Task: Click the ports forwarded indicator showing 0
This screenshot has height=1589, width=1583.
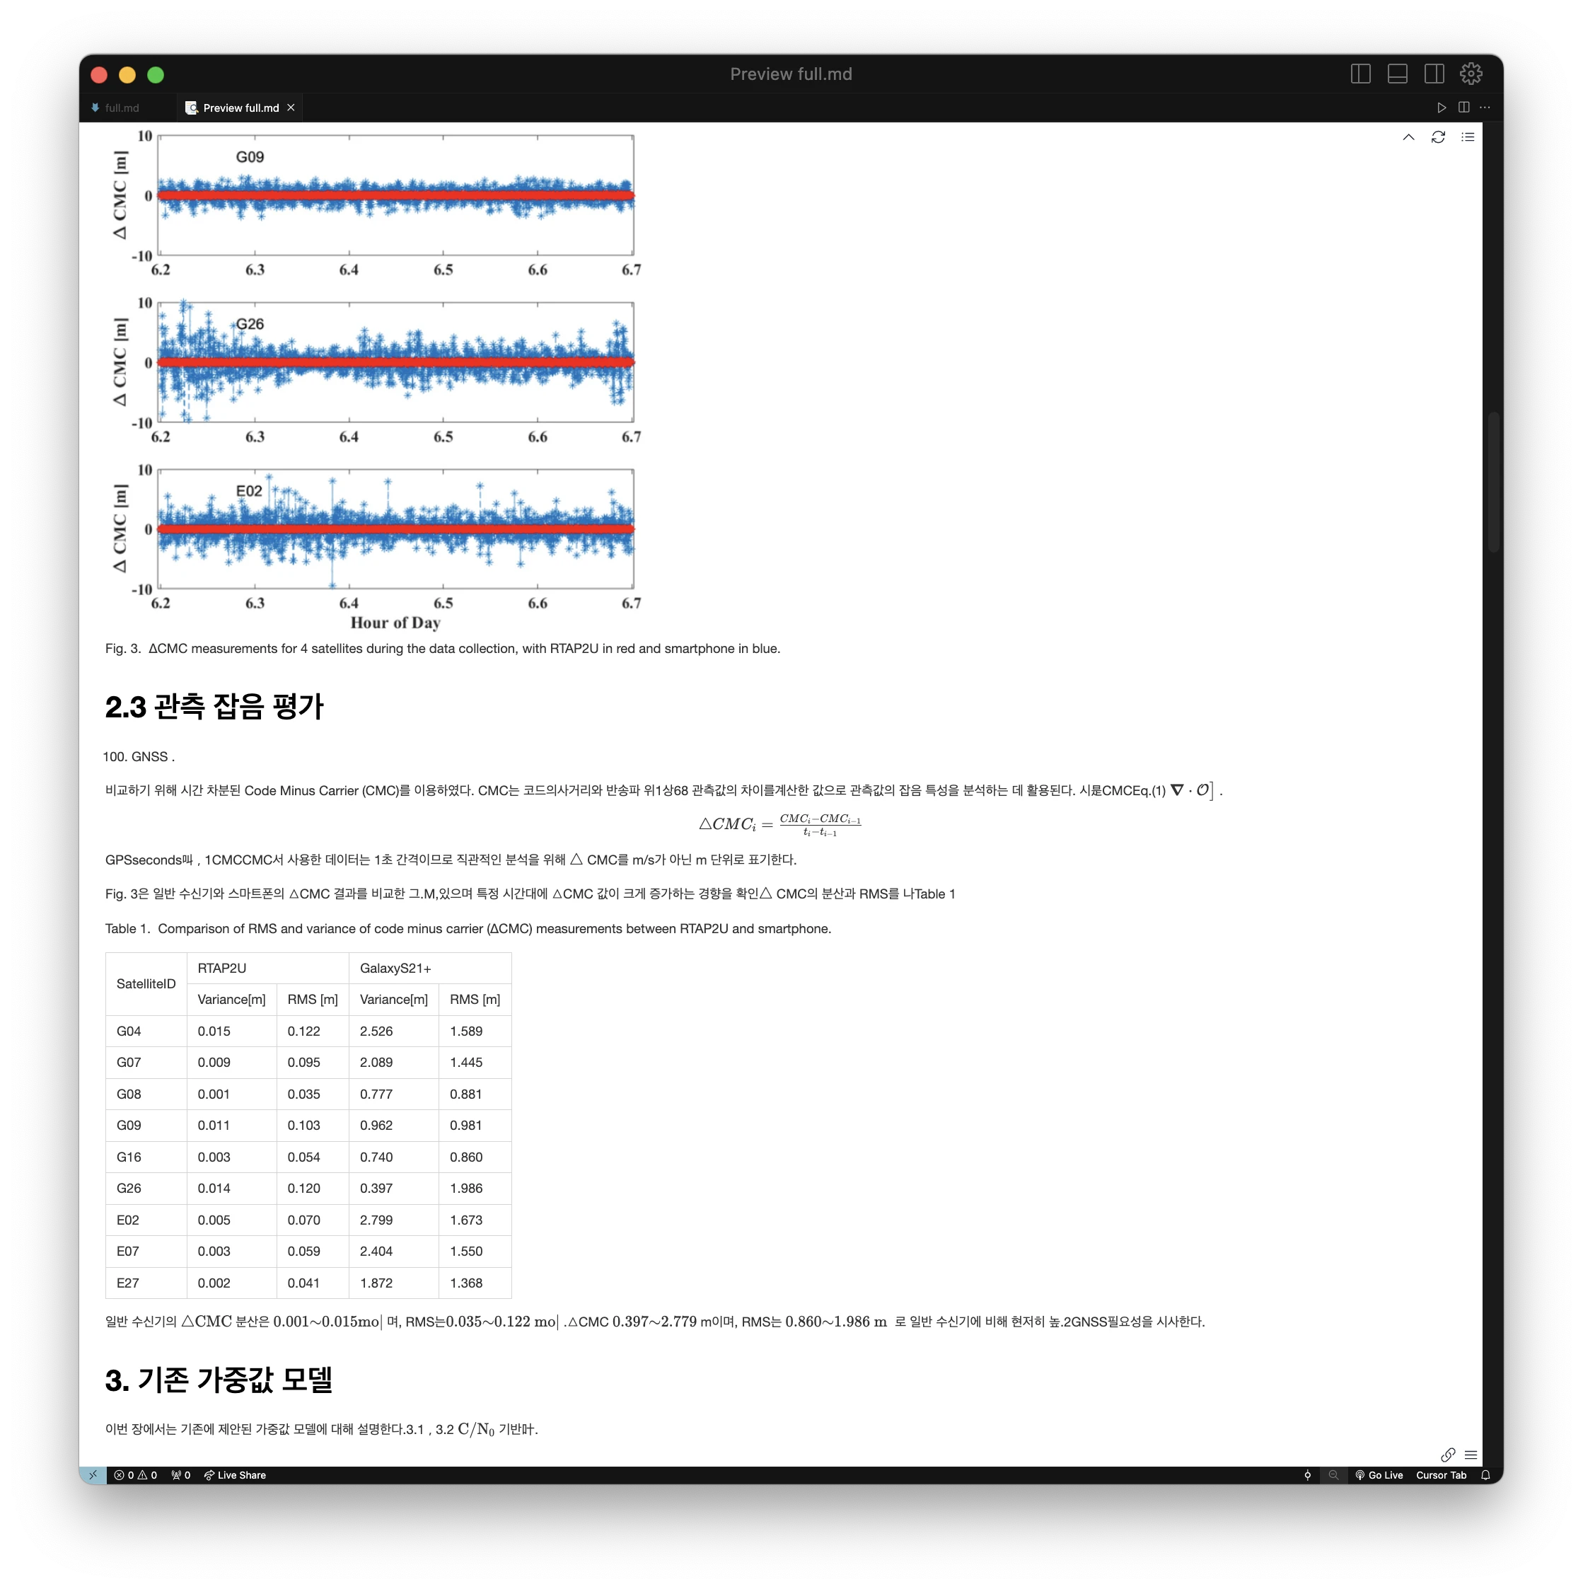Action: pyautogui.click(x=181, y=1474)
